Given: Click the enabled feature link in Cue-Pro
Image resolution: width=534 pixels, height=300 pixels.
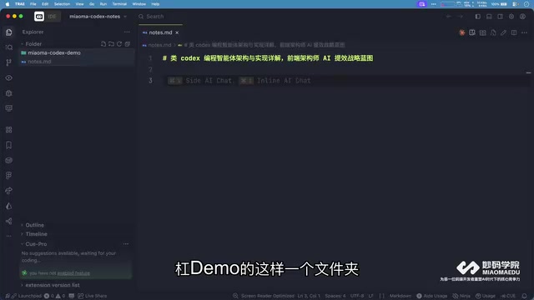Looking at the screenshot, I should pyautogui.click(x=73, y=273).
